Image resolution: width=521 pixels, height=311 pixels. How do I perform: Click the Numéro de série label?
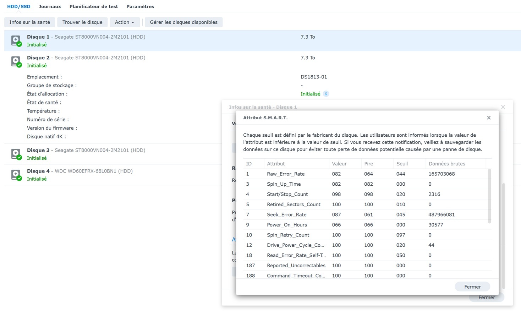pyautogui.click(x=48, y=119)
